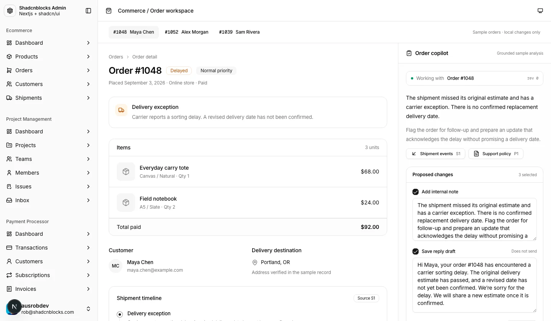551x321 pixels.
Task: Click the MC customer avatar
Action: 116,266
